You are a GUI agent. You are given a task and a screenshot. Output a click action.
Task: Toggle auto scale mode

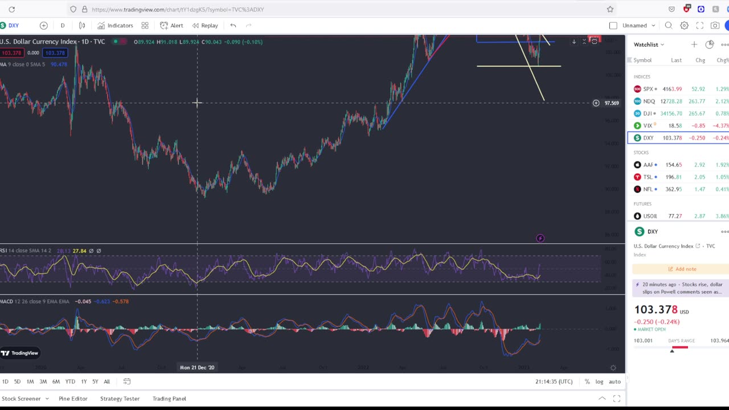615,382
